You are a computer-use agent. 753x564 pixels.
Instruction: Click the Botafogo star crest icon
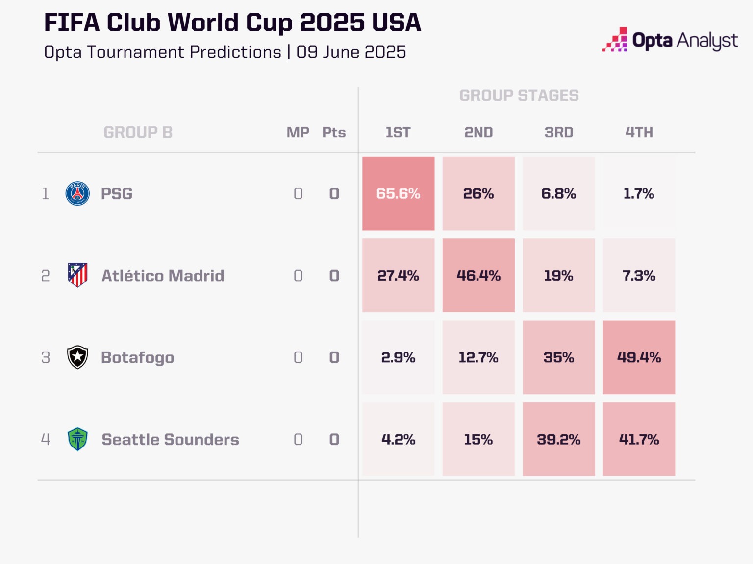tap(77, 357)
